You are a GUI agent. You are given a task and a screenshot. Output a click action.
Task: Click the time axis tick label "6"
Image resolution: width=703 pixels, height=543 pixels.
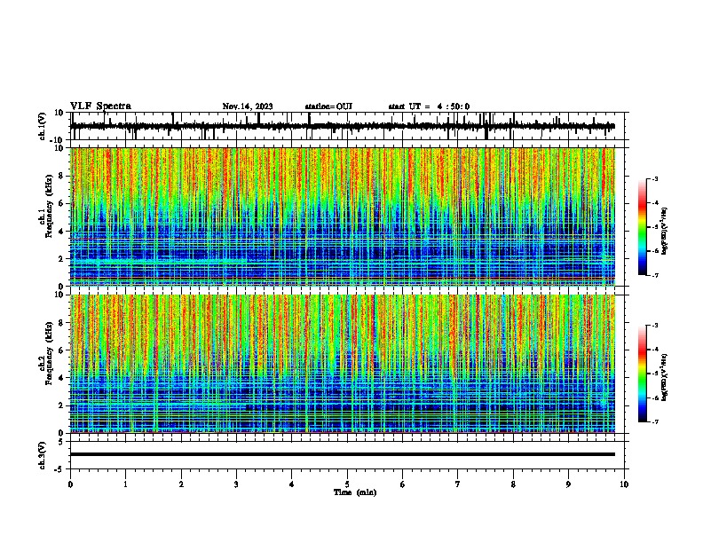pos(403,484)
